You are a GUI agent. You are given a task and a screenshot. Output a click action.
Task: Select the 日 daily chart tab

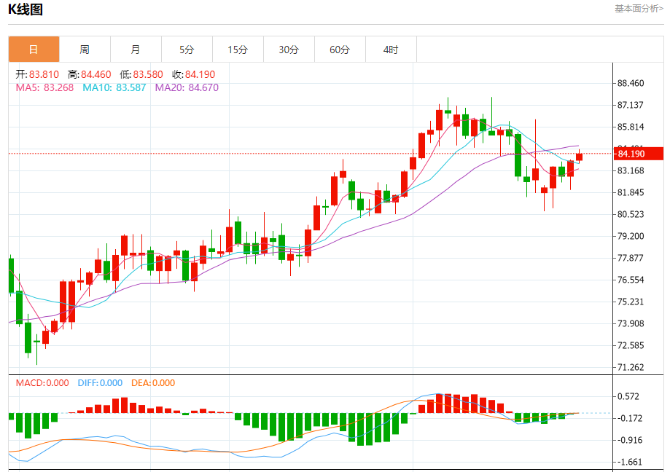point(34,50)
